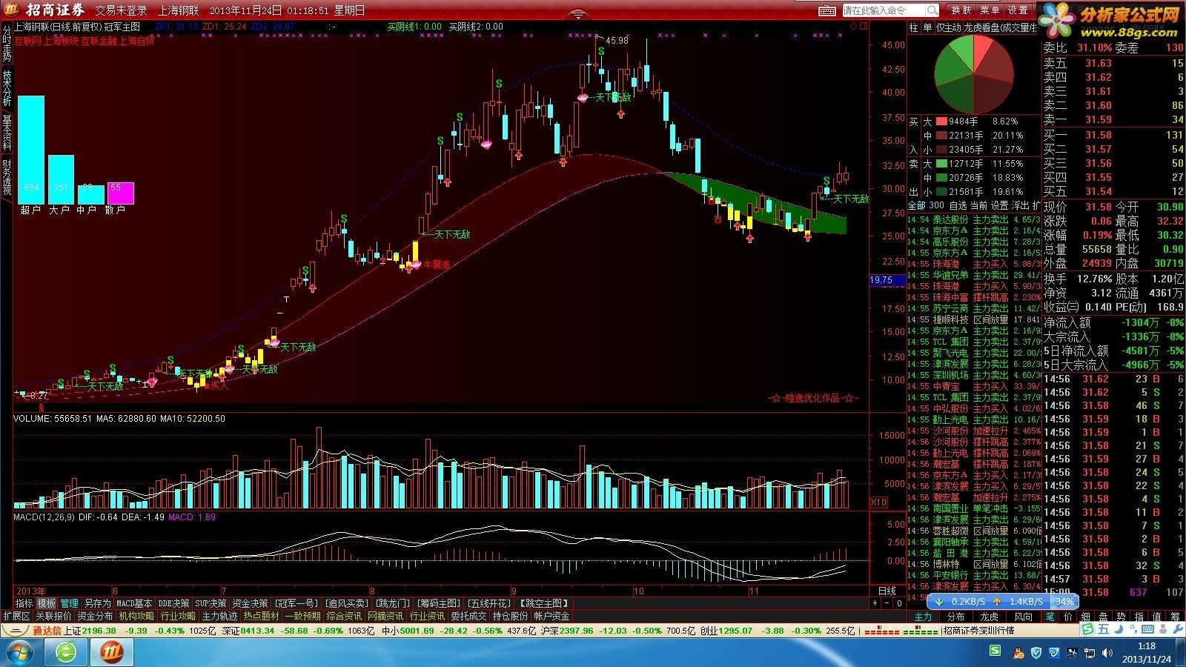Click the X10 volume scale label
Screen dimensions: 1186x667
878,502
